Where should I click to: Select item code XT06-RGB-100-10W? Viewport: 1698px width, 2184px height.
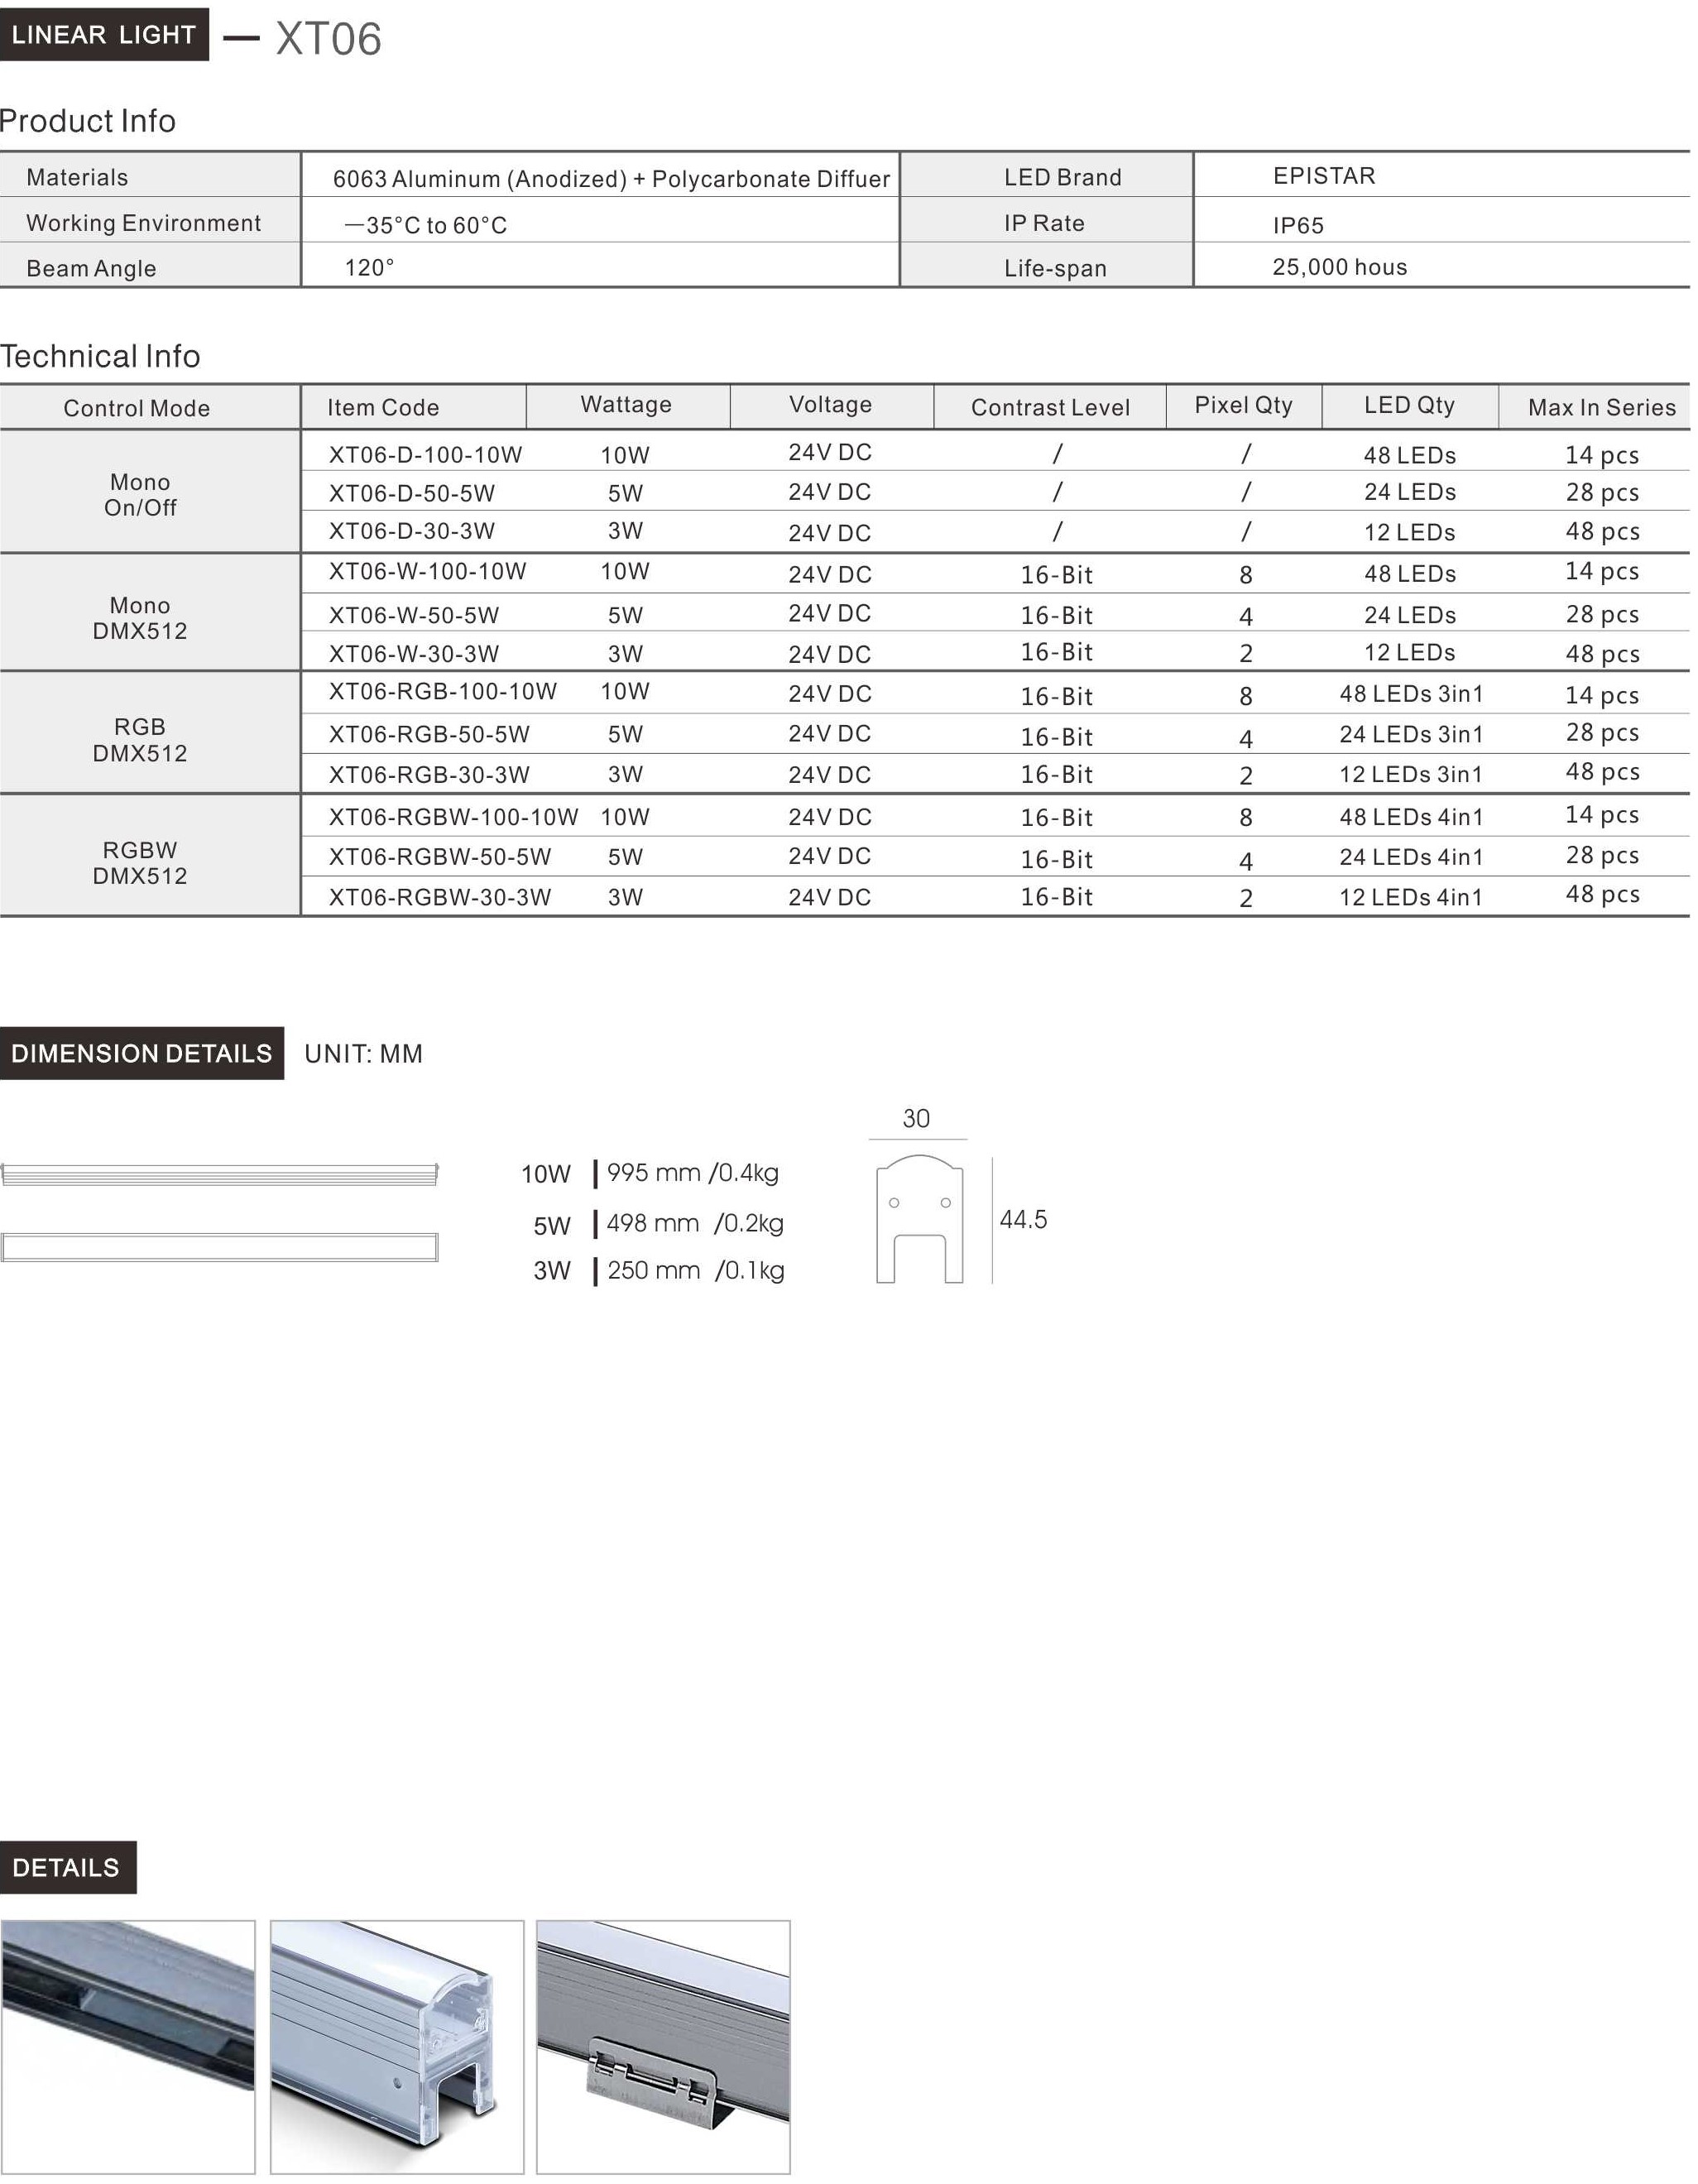[443, 692]
